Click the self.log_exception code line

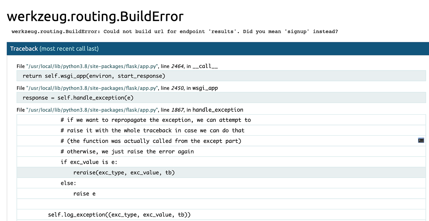119,214
